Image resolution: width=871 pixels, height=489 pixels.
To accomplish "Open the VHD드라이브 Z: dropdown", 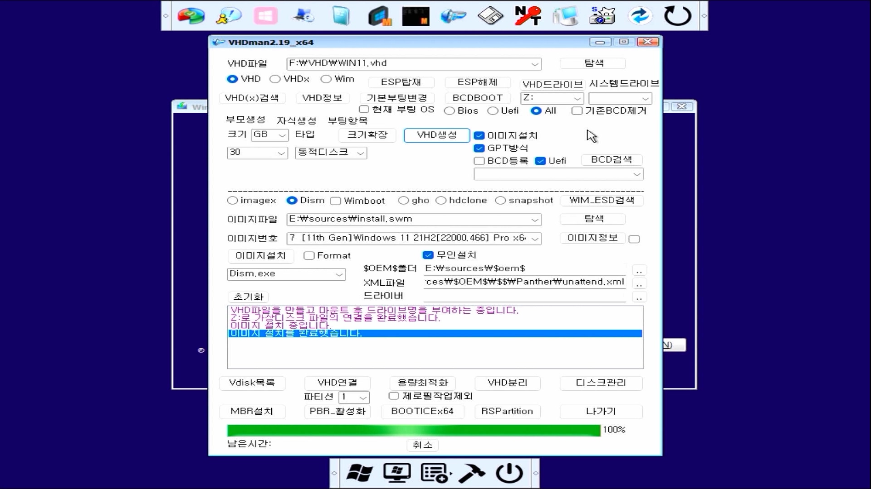I will point(577,98).
